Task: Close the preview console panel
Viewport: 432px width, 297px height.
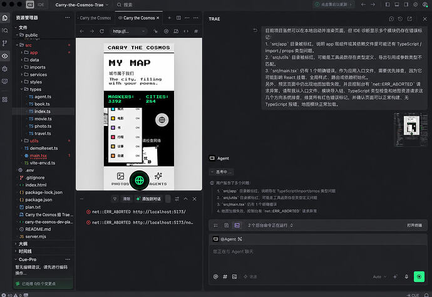Action: click(195, 199)
